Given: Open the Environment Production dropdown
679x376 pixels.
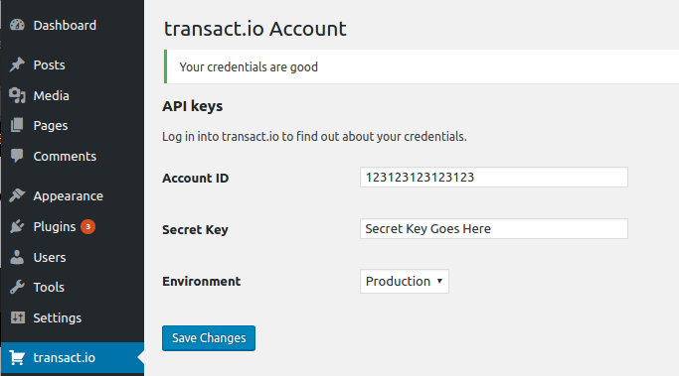Looking at the screenshot, I should pos(405,282).
